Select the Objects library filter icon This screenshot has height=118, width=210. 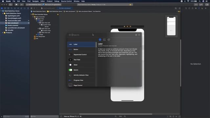pos(100,40)
